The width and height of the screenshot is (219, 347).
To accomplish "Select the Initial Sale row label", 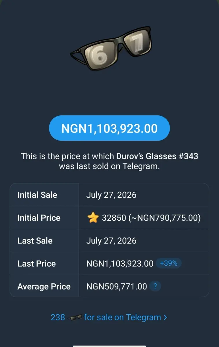I will [37, 195].
